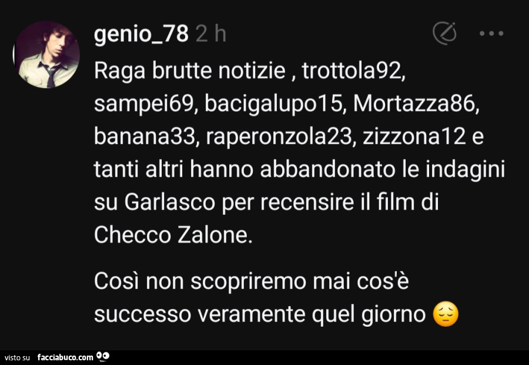Click the name bacigalupo15 in the text
529x365 pixels.
[274, 104]
